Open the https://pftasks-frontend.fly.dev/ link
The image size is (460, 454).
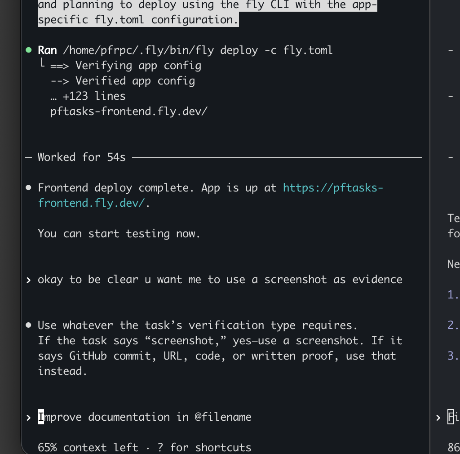click(332, 188)
